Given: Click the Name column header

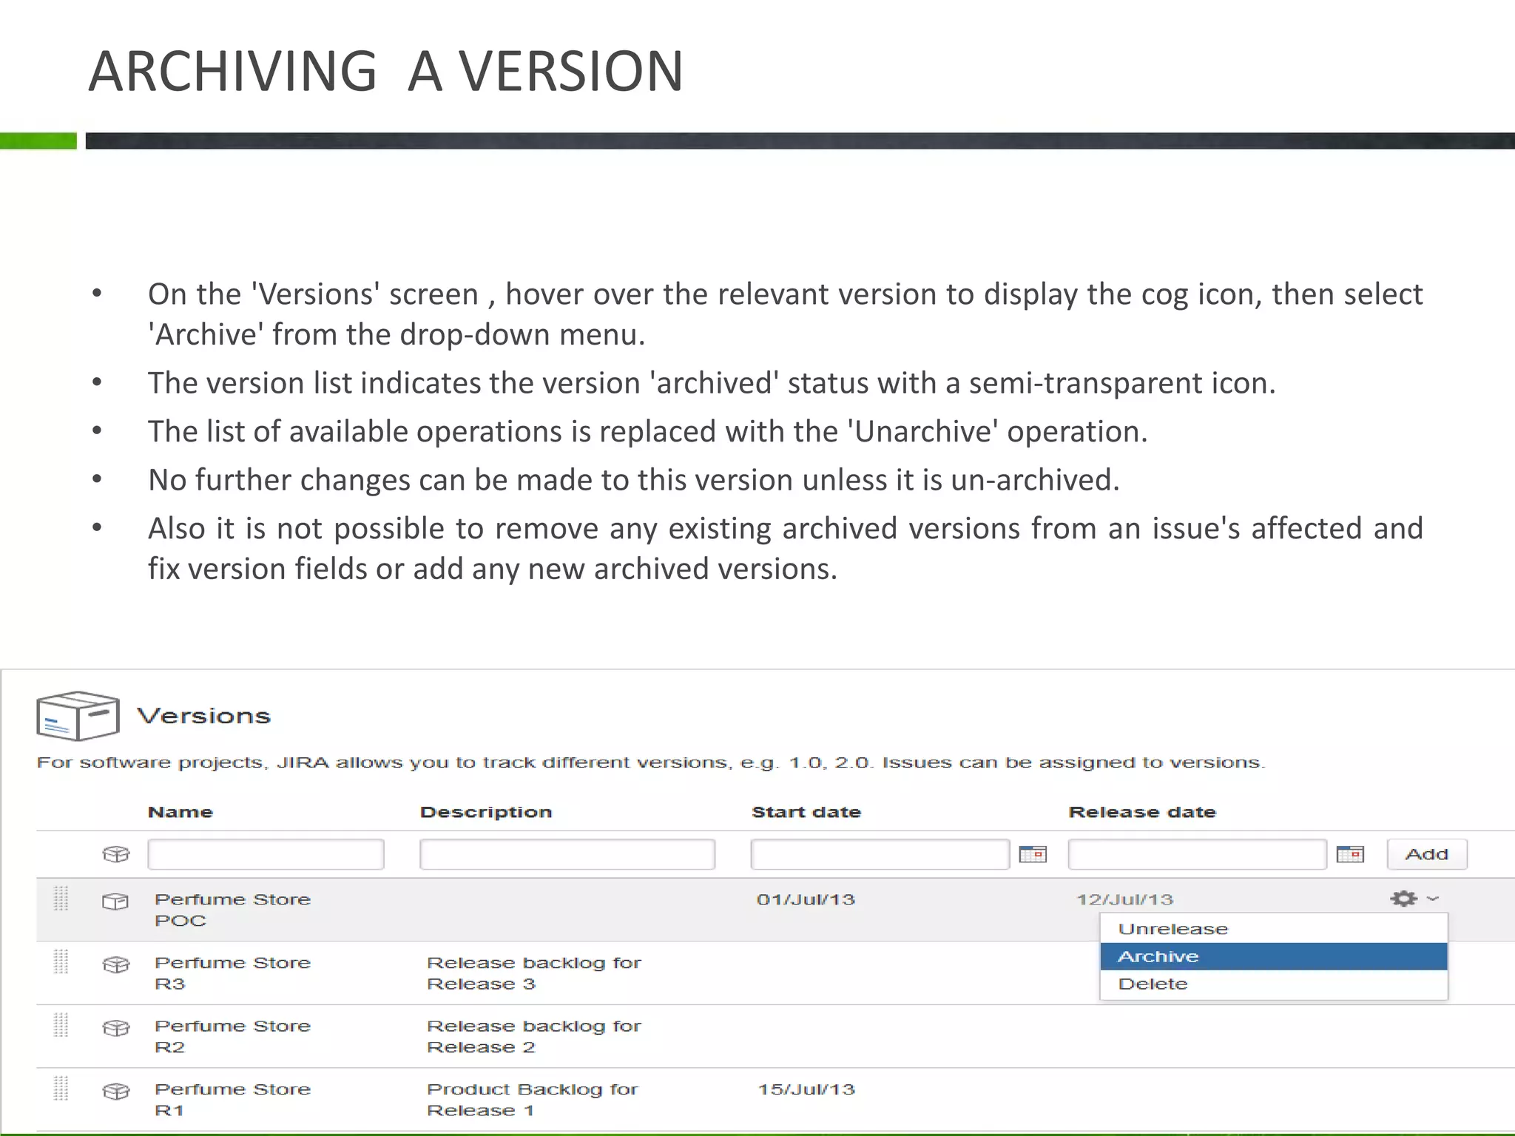Looking at the screenshot, I should tap(180, 812).
